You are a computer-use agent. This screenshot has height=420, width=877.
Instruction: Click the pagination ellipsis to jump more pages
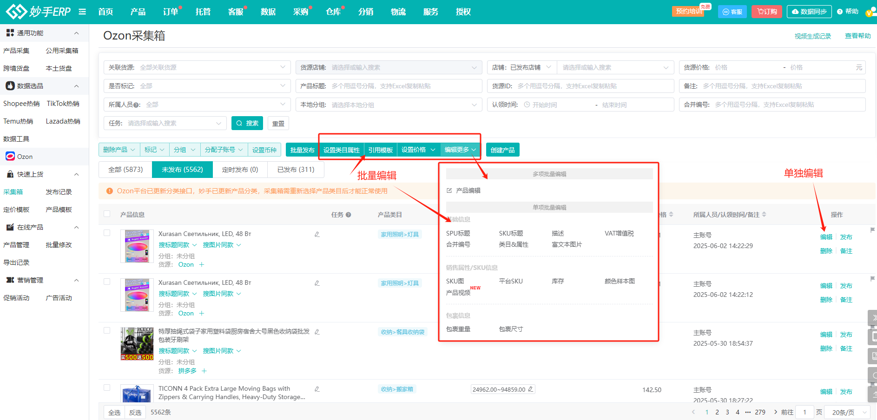click(x=748, y=412)
